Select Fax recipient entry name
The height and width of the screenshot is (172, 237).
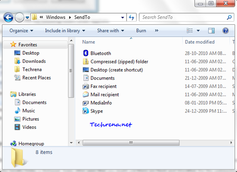pyautogui.click(x=104, y=87)
